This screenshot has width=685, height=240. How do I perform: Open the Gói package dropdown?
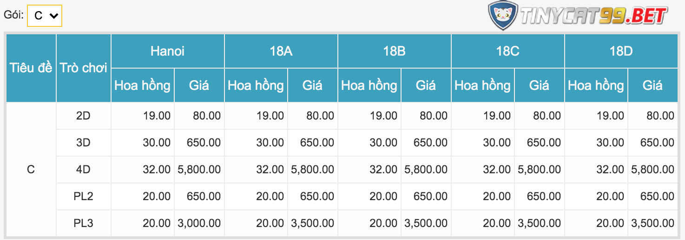click(x=45, y=16)
